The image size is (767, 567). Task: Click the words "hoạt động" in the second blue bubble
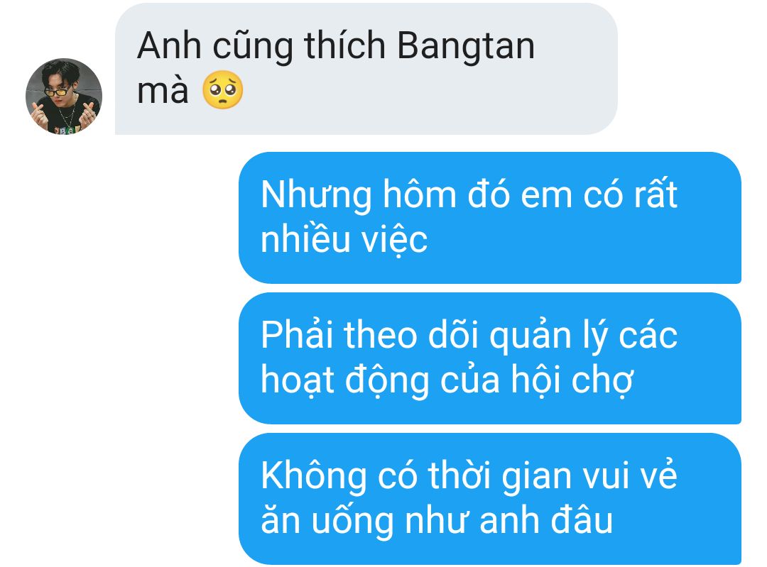345,381
